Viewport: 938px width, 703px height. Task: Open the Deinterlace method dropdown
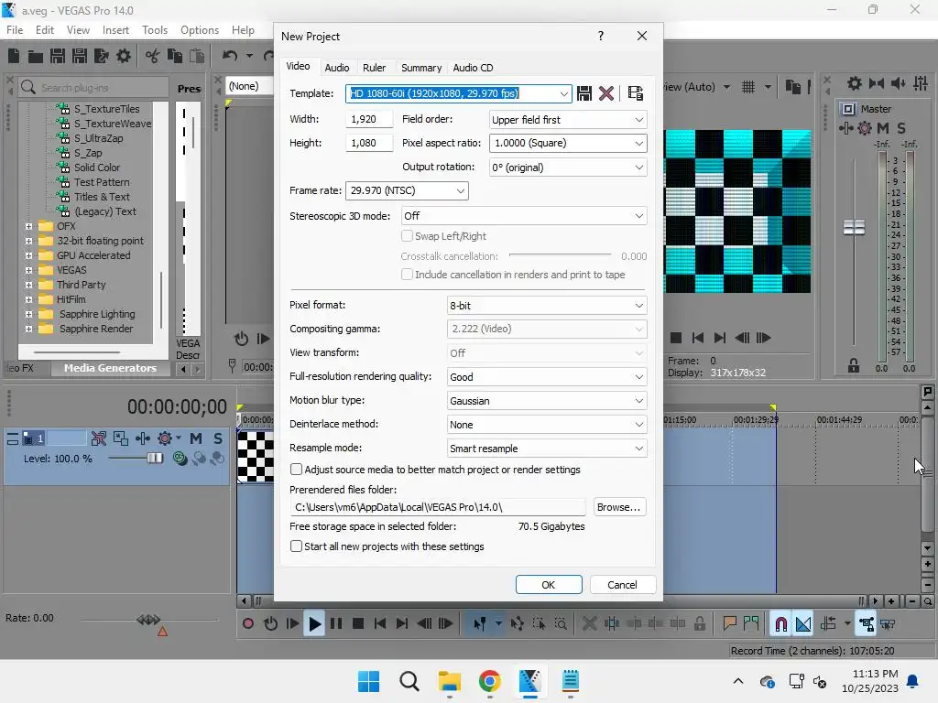(547, 425)
